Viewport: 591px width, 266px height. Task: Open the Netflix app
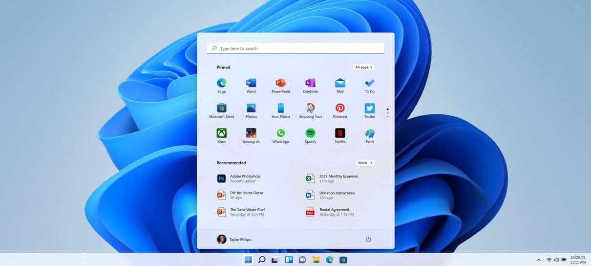coord(340,135)
